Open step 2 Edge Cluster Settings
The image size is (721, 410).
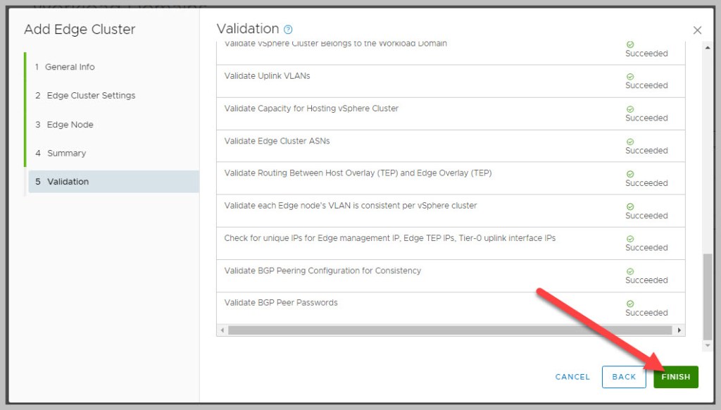point(91,96)
